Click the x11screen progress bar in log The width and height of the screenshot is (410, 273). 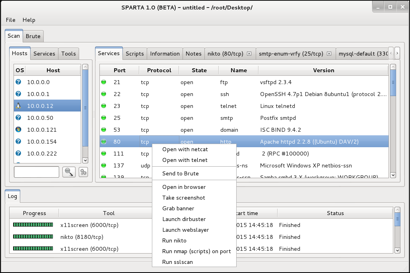coord(33,225)
